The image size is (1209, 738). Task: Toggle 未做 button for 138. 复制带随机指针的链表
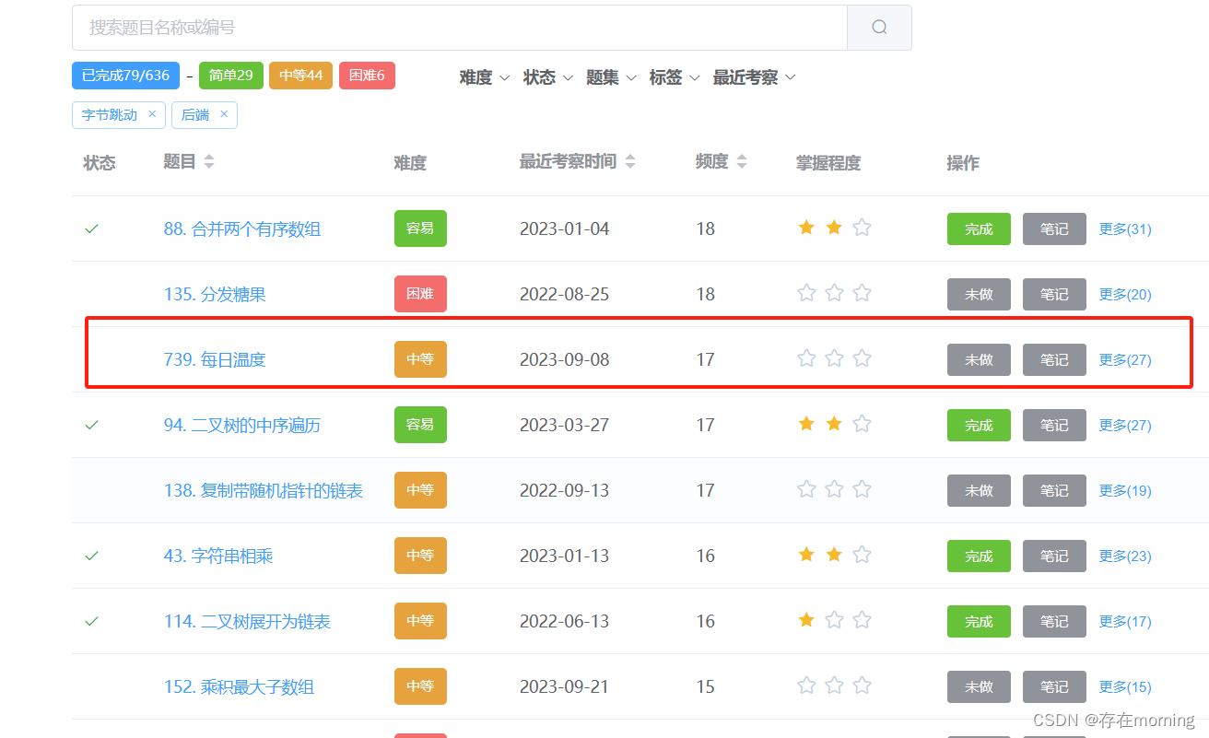pyautogui.click(x=979, y=491)
